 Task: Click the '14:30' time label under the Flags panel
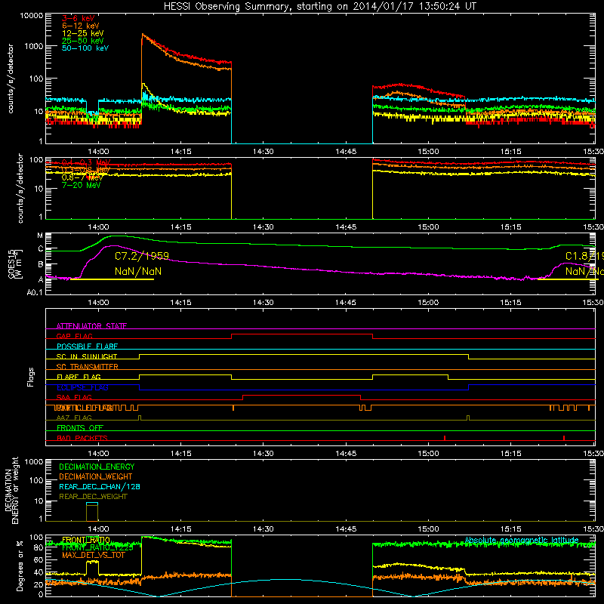263,453
